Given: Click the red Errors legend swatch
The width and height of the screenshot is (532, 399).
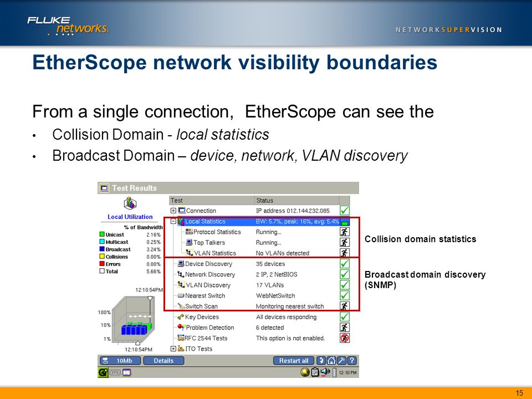Looking at the screenshot, I should 102,264.
